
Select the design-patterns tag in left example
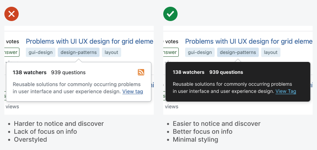pos(79,52)
